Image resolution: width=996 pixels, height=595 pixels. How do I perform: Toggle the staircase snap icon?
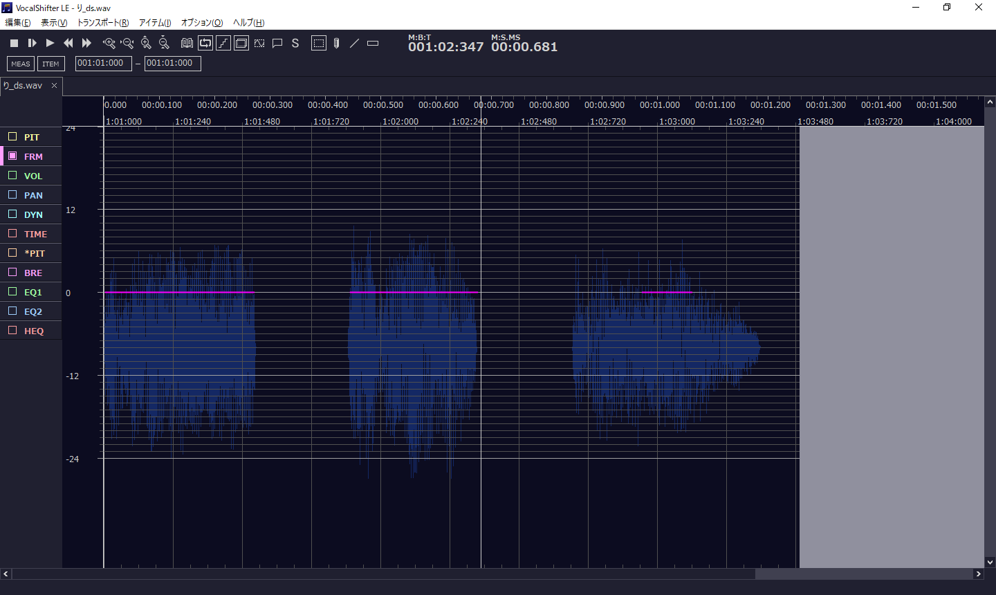pos(223,43)
